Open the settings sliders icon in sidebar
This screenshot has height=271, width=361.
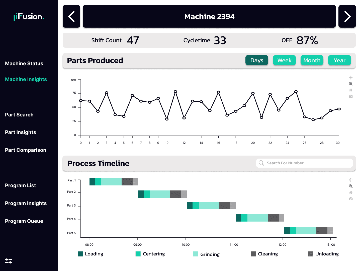[9, 261]
